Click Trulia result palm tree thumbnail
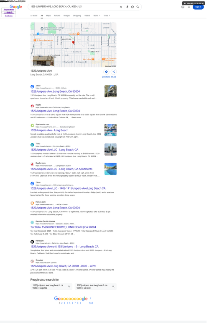Image resolution: width=209 pixels, height=323 pixels. 110,149
